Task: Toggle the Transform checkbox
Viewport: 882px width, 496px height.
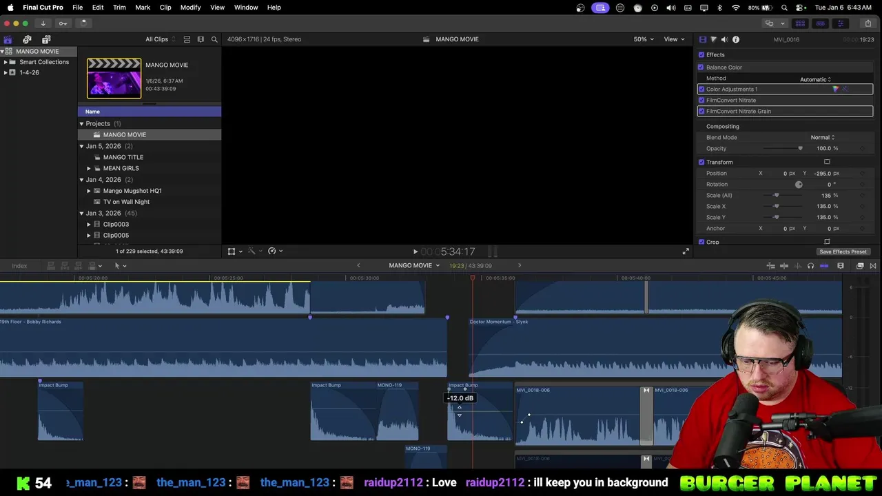Action: (x=701, y=163)
